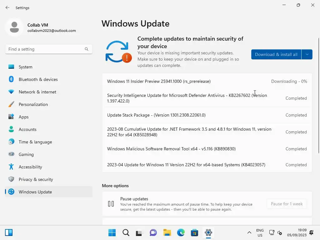
Task: Open Bluetooth & devices settings
Action: (x=48, y=79)
